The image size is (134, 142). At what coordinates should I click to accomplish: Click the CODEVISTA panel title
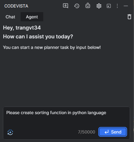16,6
